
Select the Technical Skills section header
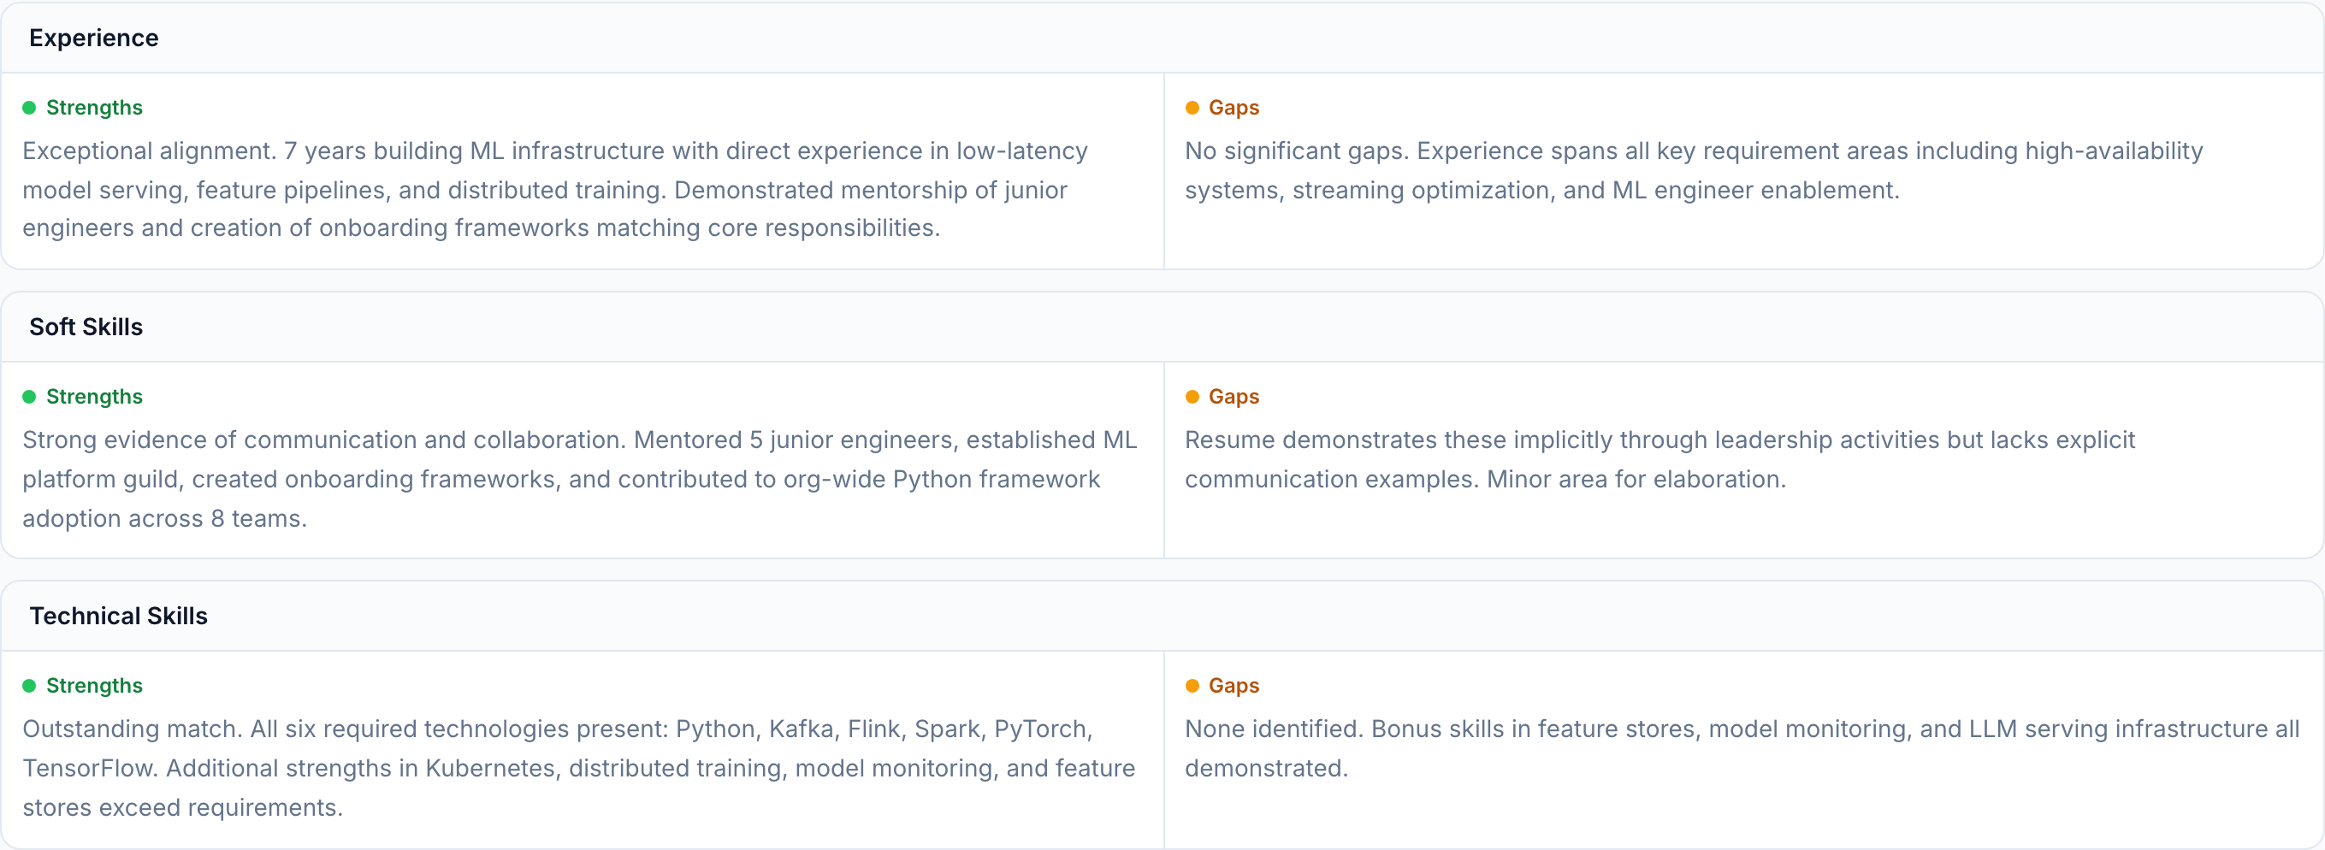pyautogui.click(x=118, y=616)
